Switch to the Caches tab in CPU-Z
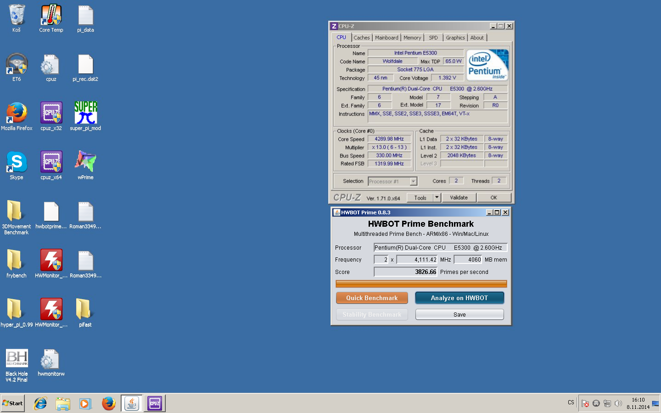Viewport: 661px width, 413px height. (x=362, y=38)
